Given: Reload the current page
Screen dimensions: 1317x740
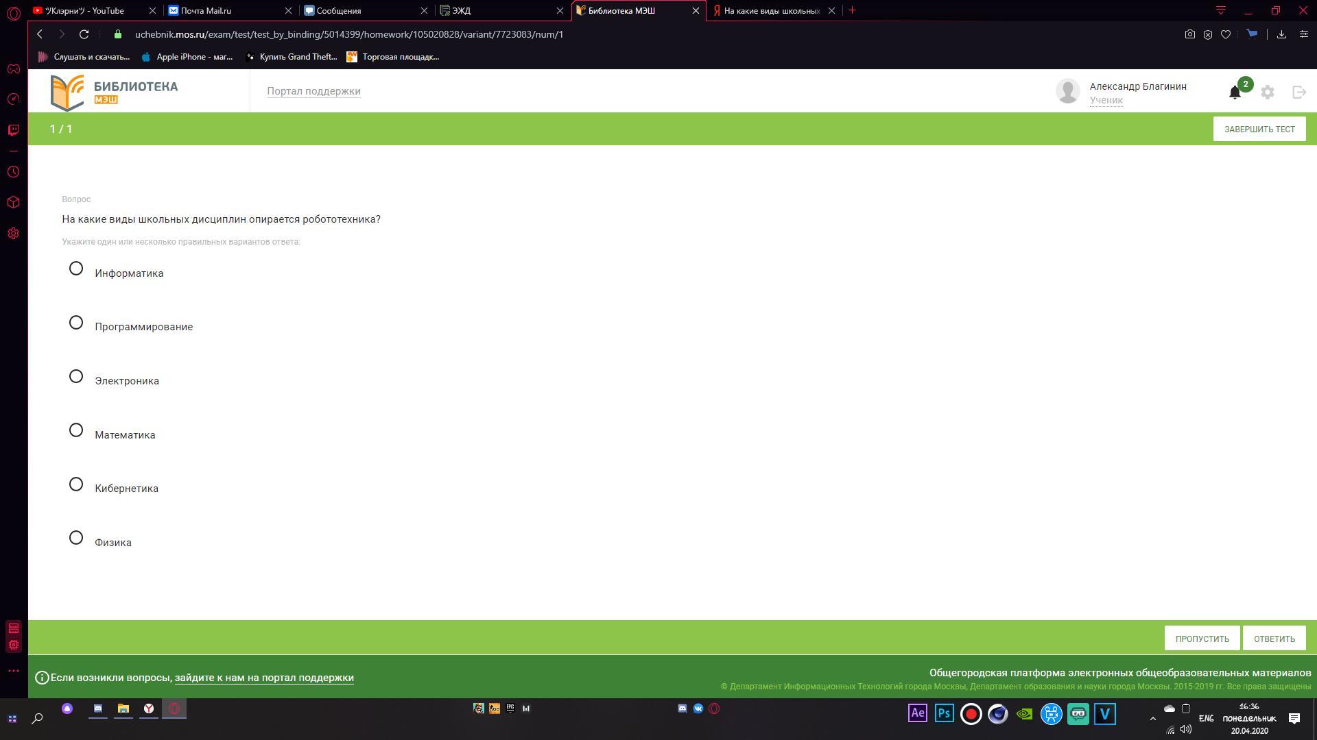Looking at the screenshot, I should [x=84, y=34].
